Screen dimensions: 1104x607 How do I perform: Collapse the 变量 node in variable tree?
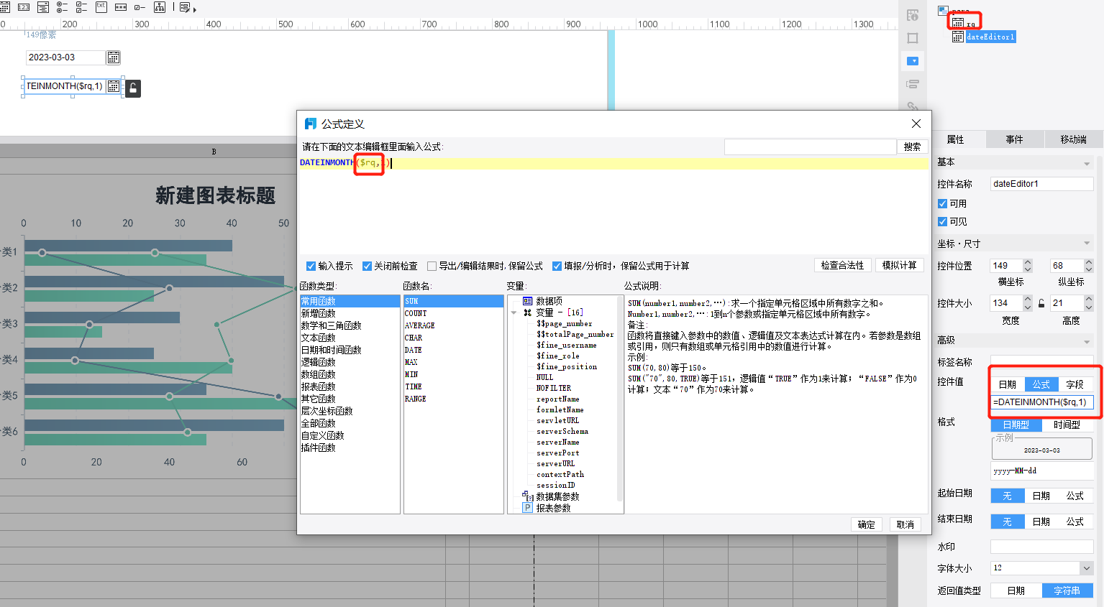pyautogui.click(x=514, y=312)
